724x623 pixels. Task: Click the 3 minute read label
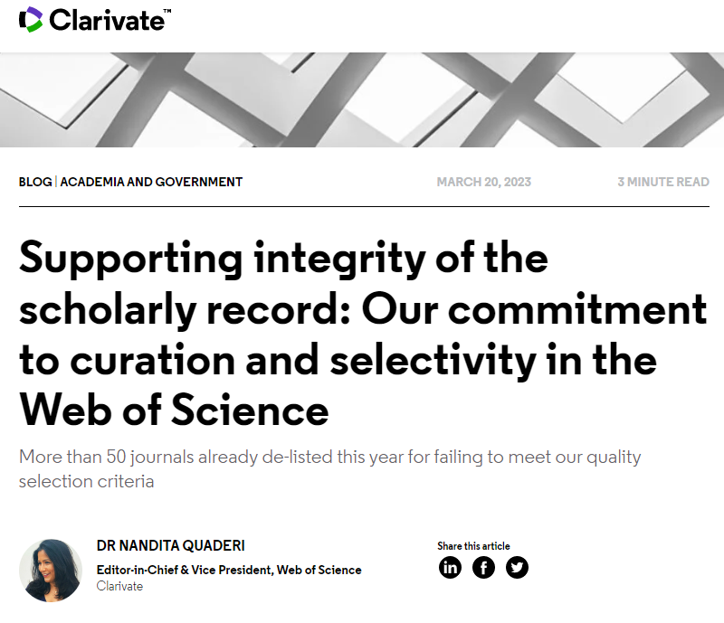pos(663,182)
